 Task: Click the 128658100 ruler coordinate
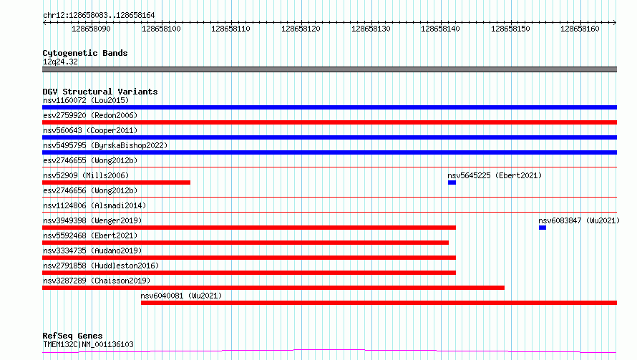tap(161, 29)
